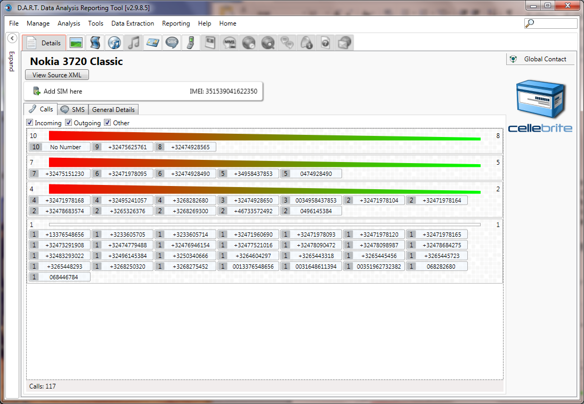584x404 pixels.
Task: Open the Videos tab with film strip icon
Action: (x=95, y=43)
